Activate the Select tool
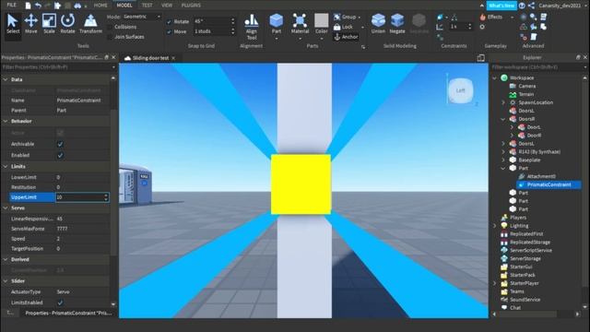Viewport: 590px width, 332px height. pos(13,24)
